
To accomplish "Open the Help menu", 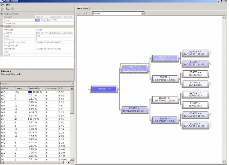I will (8, 5).
